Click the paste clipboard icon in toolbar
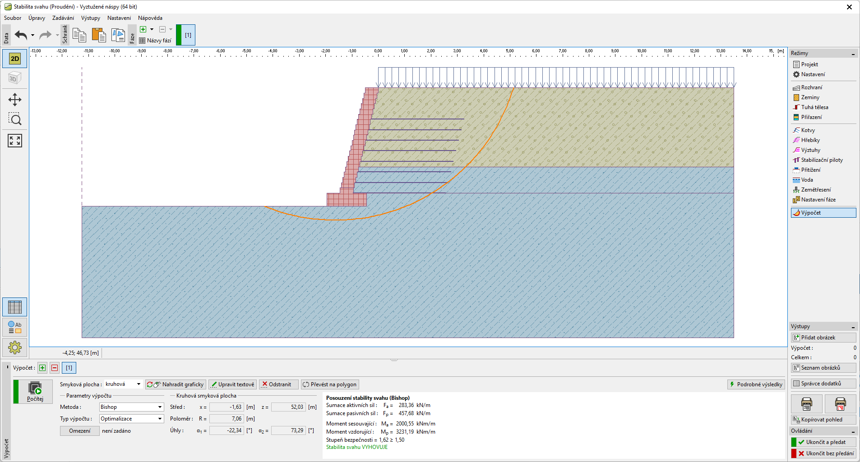 coord(98,35)
